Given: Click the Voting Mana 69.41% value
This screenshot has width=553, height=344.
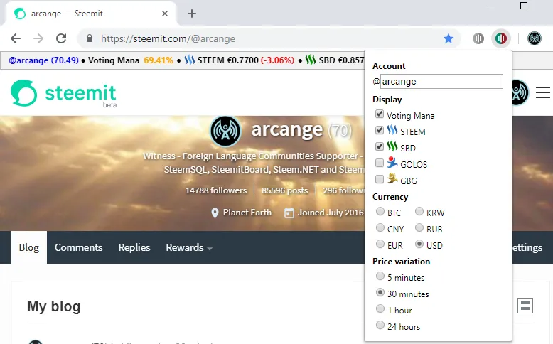Looking at the screenshot, I should tap(159, 60).
